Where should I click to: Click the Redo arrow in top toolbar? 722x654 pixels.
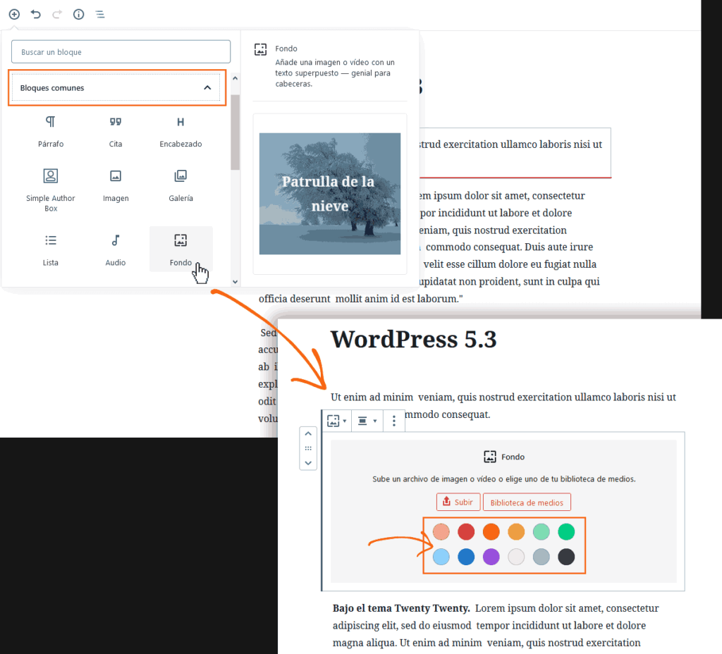click(57, 14)
